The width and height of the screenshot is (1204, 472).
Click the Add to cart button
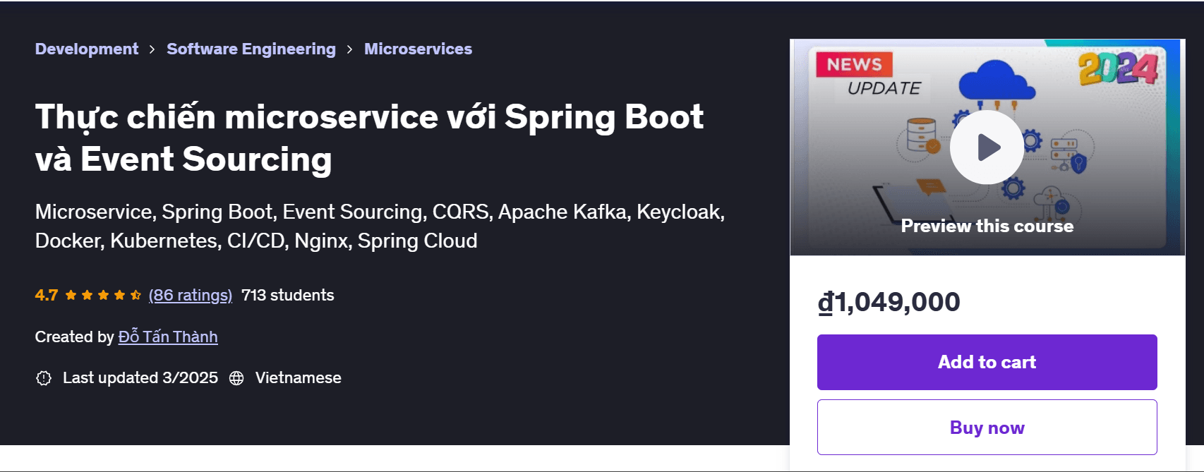click(987, 362)
